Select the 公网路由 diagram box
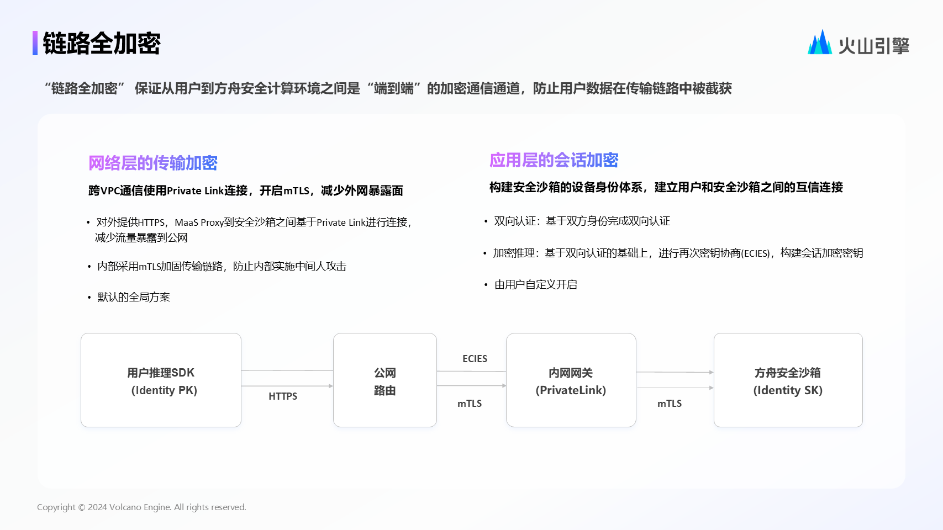 [x=385, y=380]
